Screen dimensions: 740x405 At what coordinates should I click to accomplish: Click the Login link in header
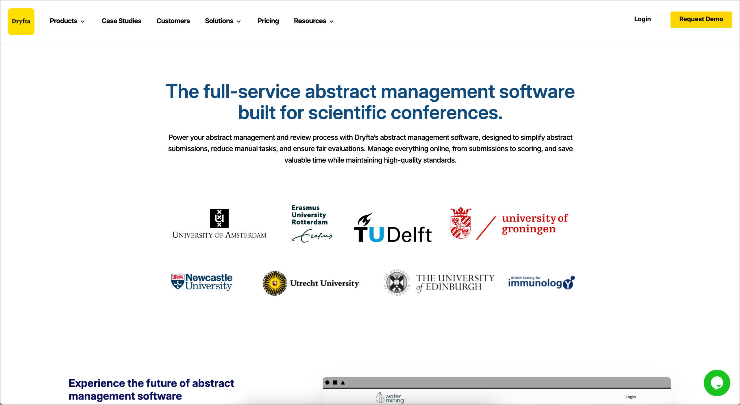point(642,19)
